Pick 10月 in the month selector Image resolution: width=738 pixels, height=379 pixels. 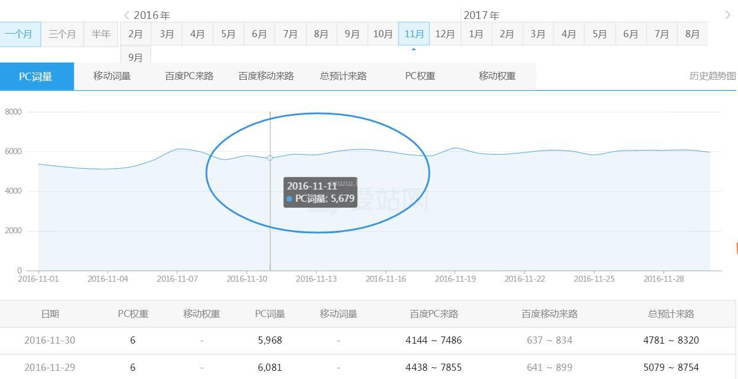(x=383, y=34)
